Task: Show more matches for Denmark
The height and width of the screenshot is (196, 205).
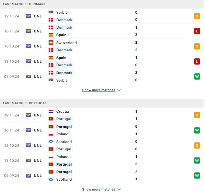Action: [99, 90]
